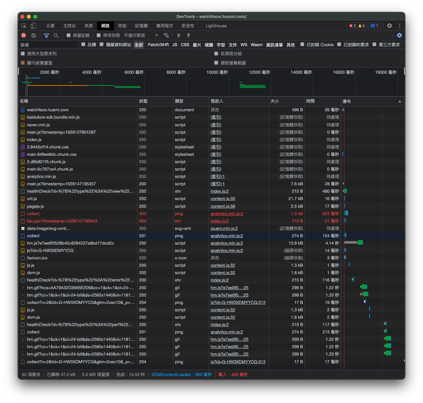The height and width of the screenshot is (403, 423).
Task: Uncheck the 顯示綜覽畫面 checkbox
Action: click(x=23, y=63)
